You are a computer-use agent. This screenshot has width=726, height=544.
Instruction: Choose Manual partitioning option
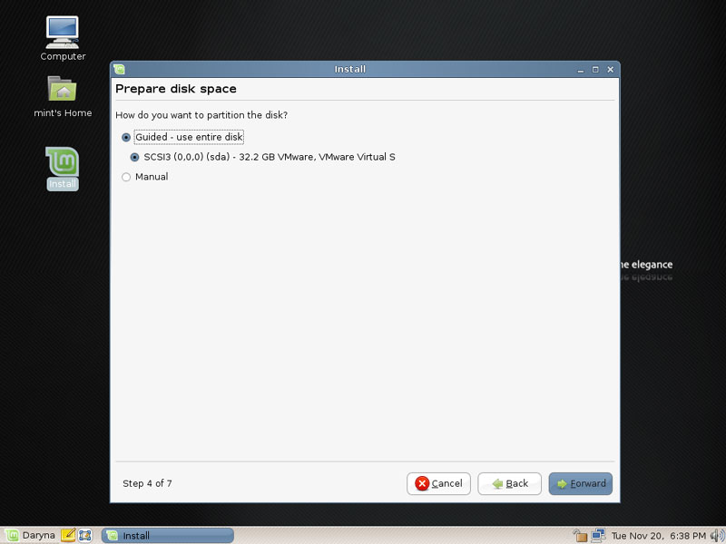click(x=144, y=177)
